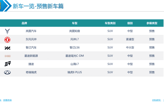The width and height of the screenshot is (164, 103).
Task: Click SUV in the 瑞虎8 PLUS row
Action: [x=110, y=72]
